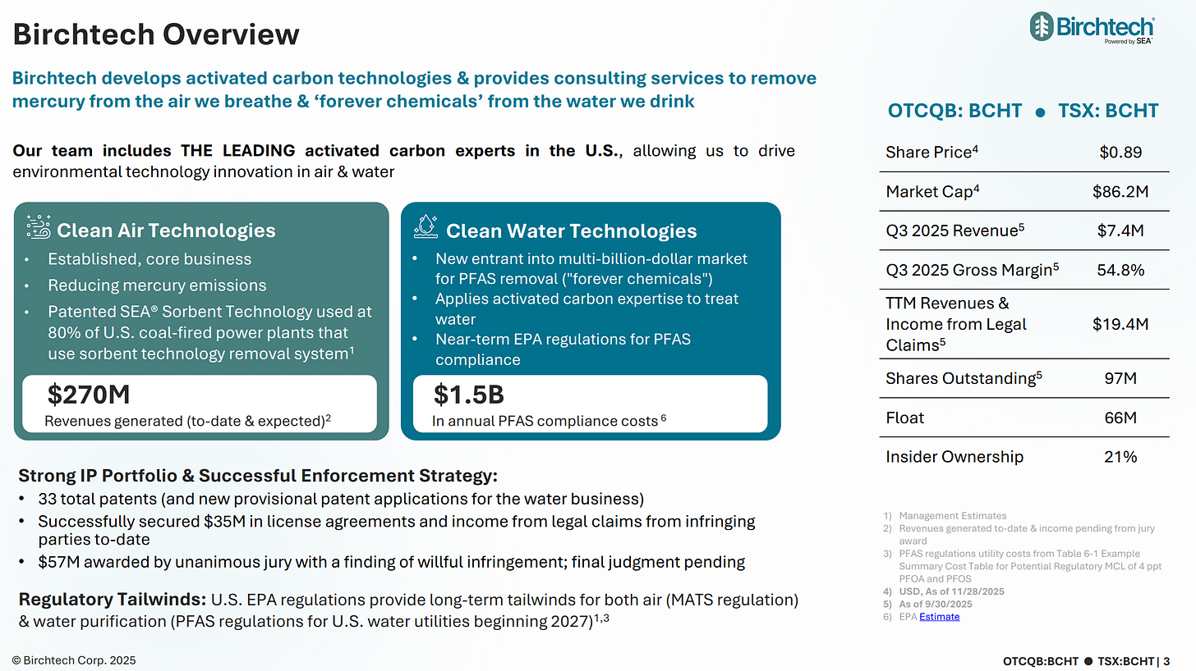Select the TSX: BCHT ticker heading
This screenshot has height=671, width=1196.
1108,111
